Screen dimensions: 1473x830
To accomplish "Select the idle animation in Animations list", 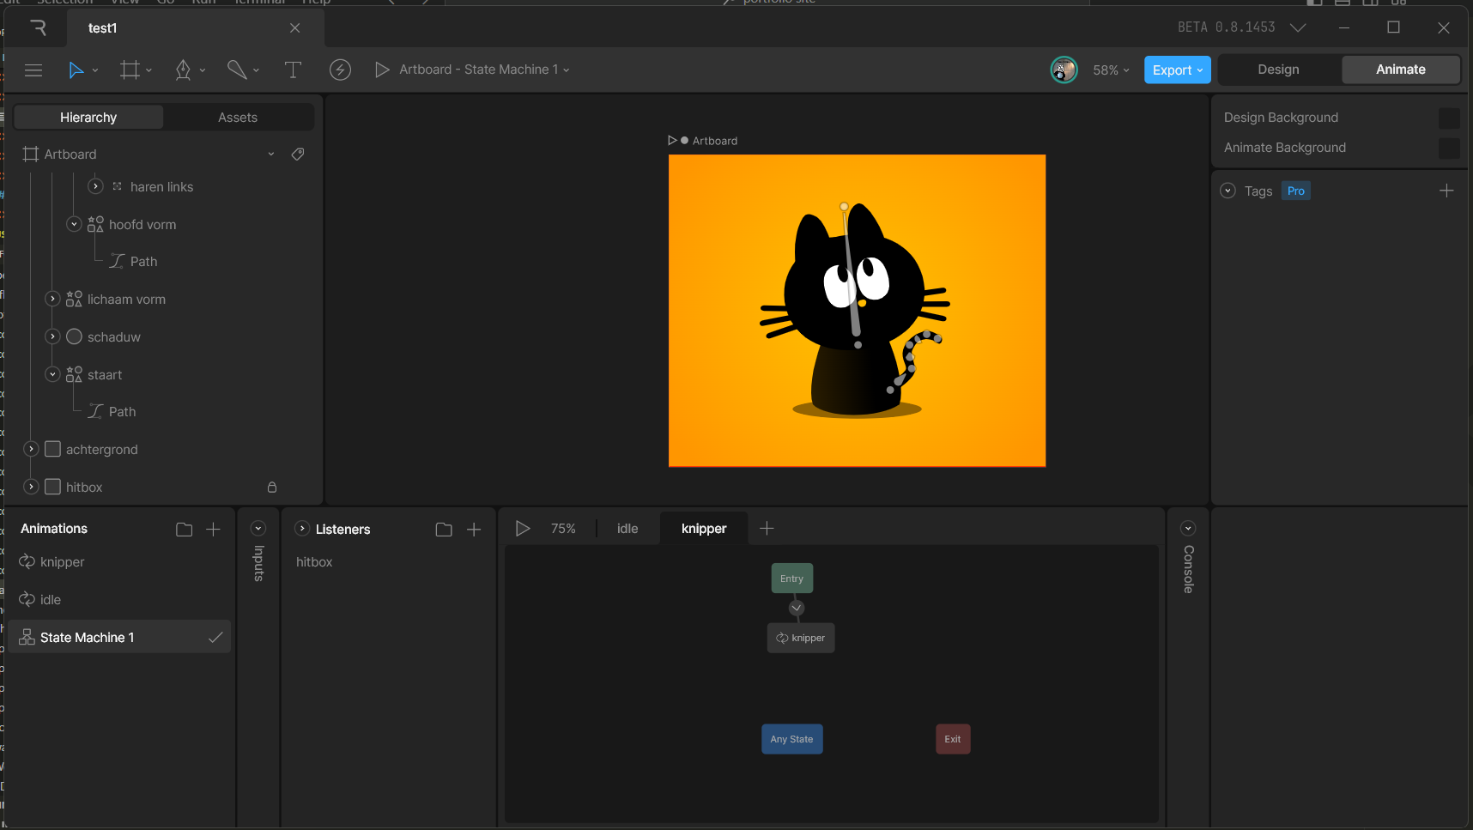I will click(120, 600).
